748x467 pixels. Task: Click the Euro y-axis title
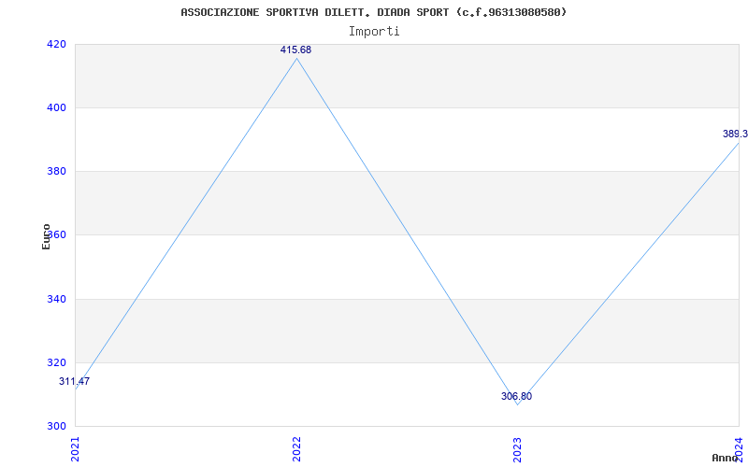46,236
